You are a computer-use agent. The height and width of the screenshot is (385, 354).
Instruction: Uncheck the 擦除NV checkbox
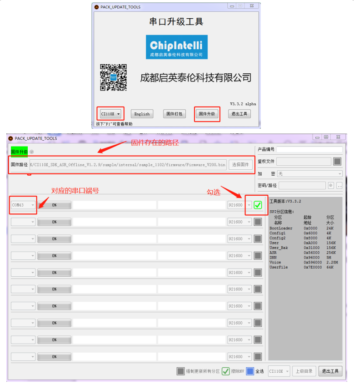(x=225, y=371)
